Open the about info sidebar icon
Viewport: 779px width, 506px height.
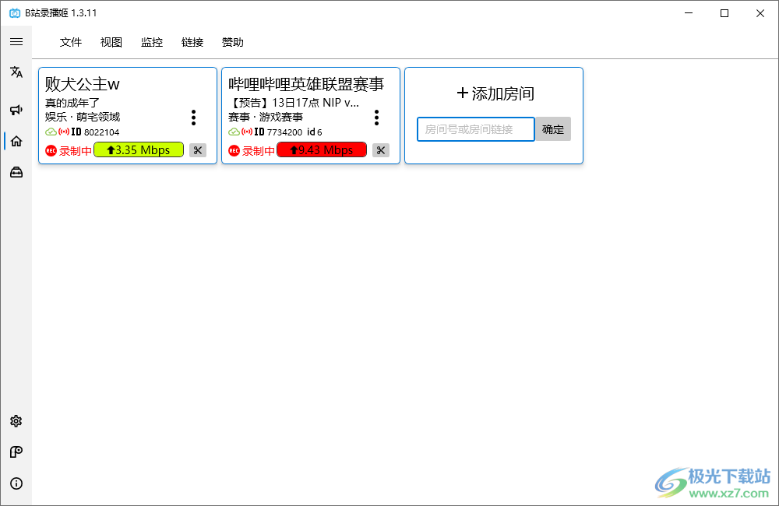point(16,483)
